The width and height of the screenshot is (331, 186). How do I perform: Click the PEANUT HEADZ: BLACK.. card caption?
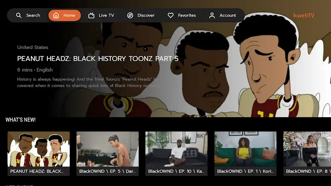click(37, 171)
